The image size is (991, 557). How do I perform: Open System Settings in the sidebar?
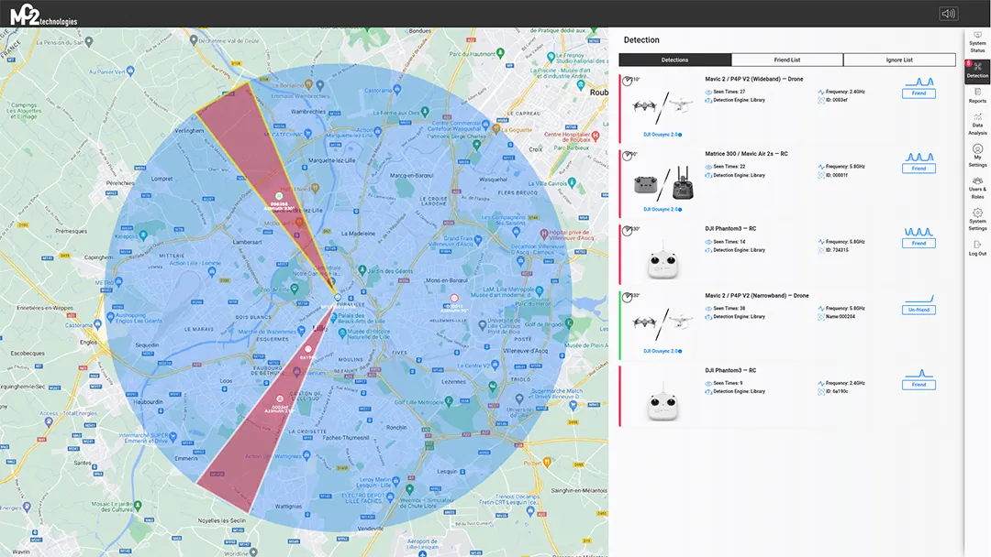tap(977, 220)
